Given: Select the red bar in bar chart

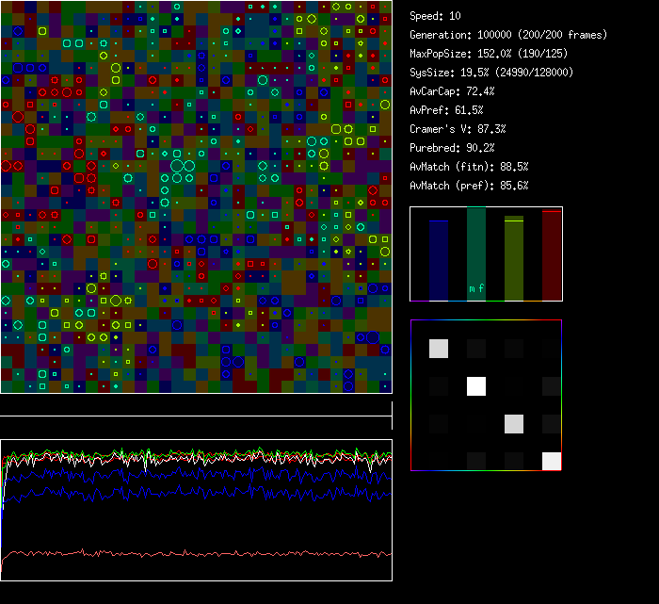Looking at the screenshot, I should 552,255.
